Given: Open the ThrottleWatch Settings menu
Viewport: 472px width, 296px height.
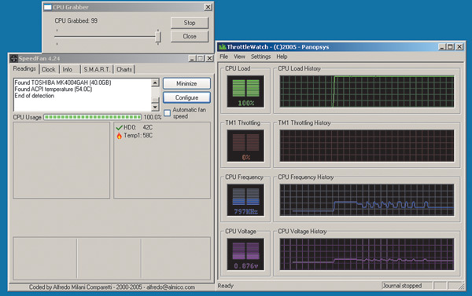Looking at the screenshot, I should (x=260, y=57).
